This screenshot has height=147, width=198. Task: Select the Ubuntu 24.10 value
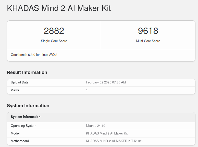95,126
